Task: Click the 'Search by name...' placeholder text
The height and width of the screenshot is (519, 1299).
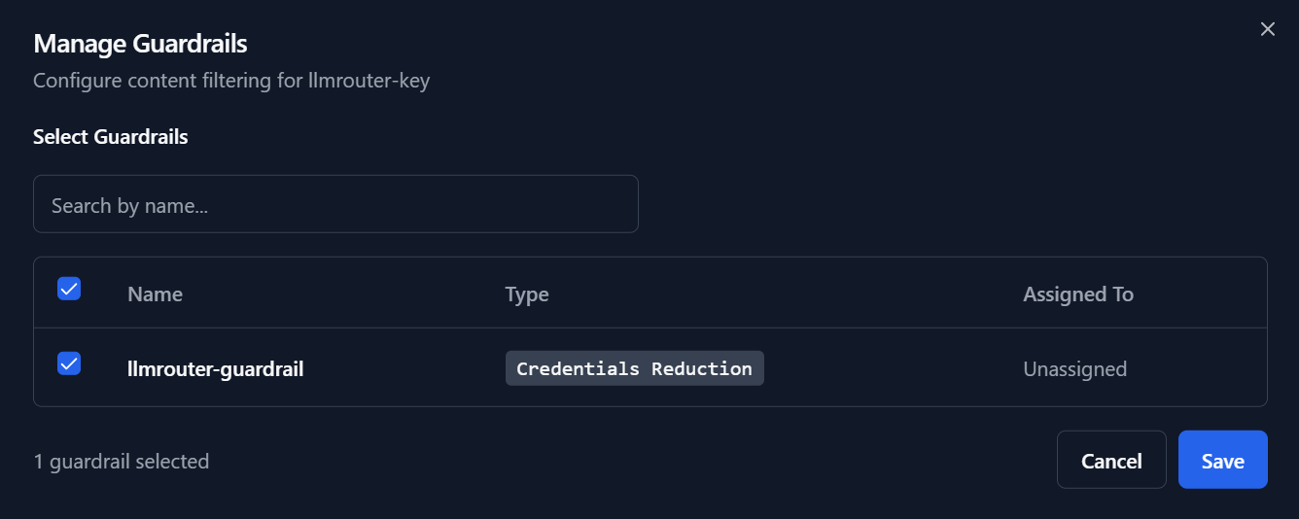Action: click(130, 206)
